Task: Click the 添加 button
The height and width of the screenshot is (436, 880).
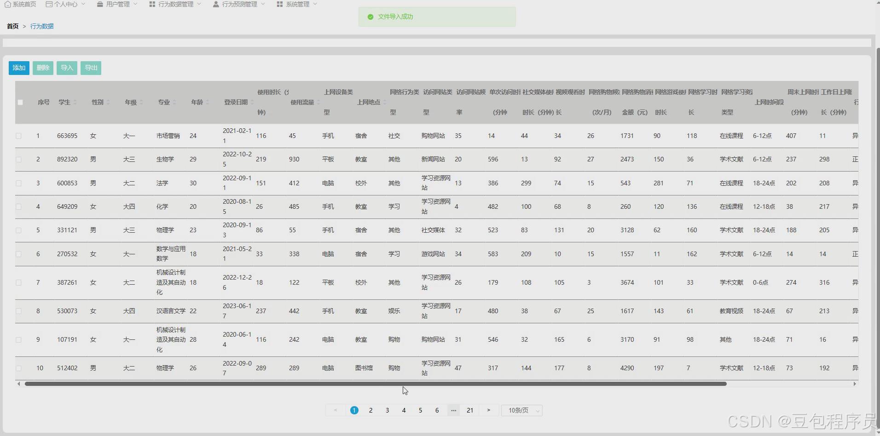Action: point(19,68)
